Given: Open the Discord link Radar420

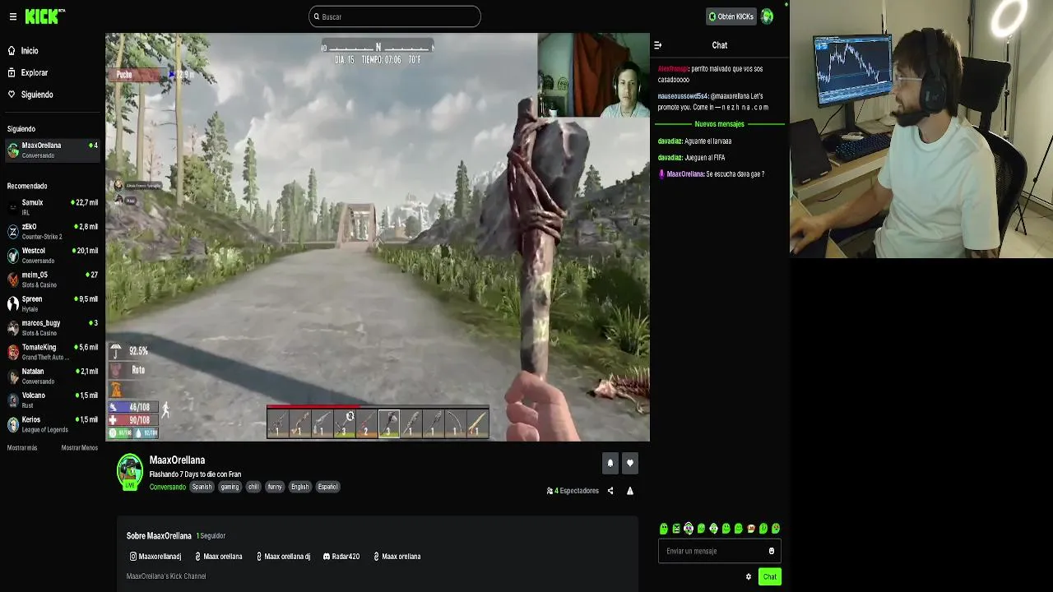Looking at the screenshot, I should (341, 557).
